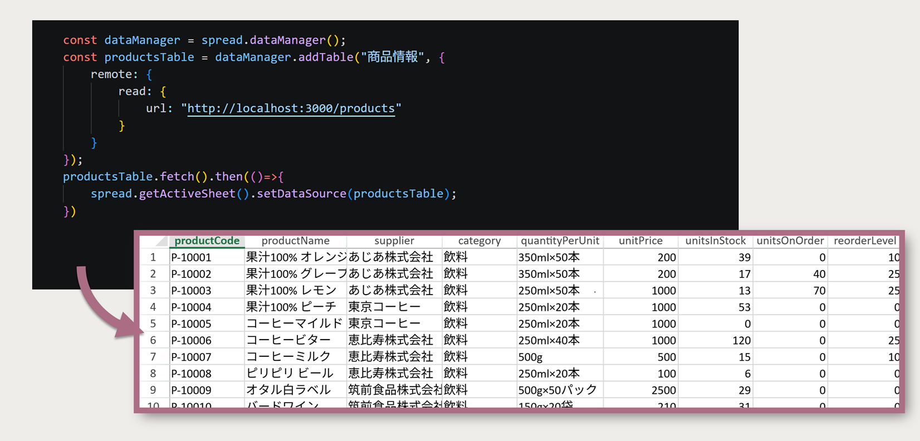
Task: Click the setDataSource call in the code
Action: tap(301, 194)
